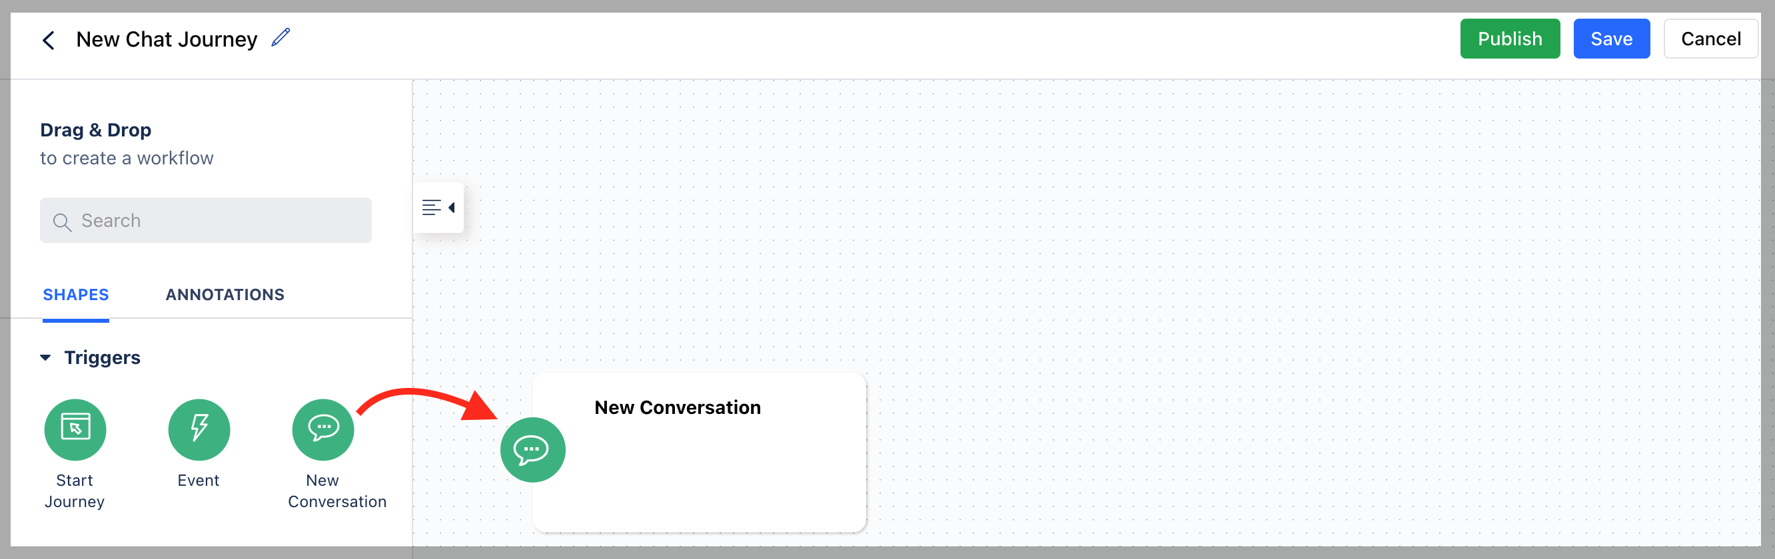Viewport: 1775px width, 559px height.
Task: Focus the Search input field
Action: (205, 220)
